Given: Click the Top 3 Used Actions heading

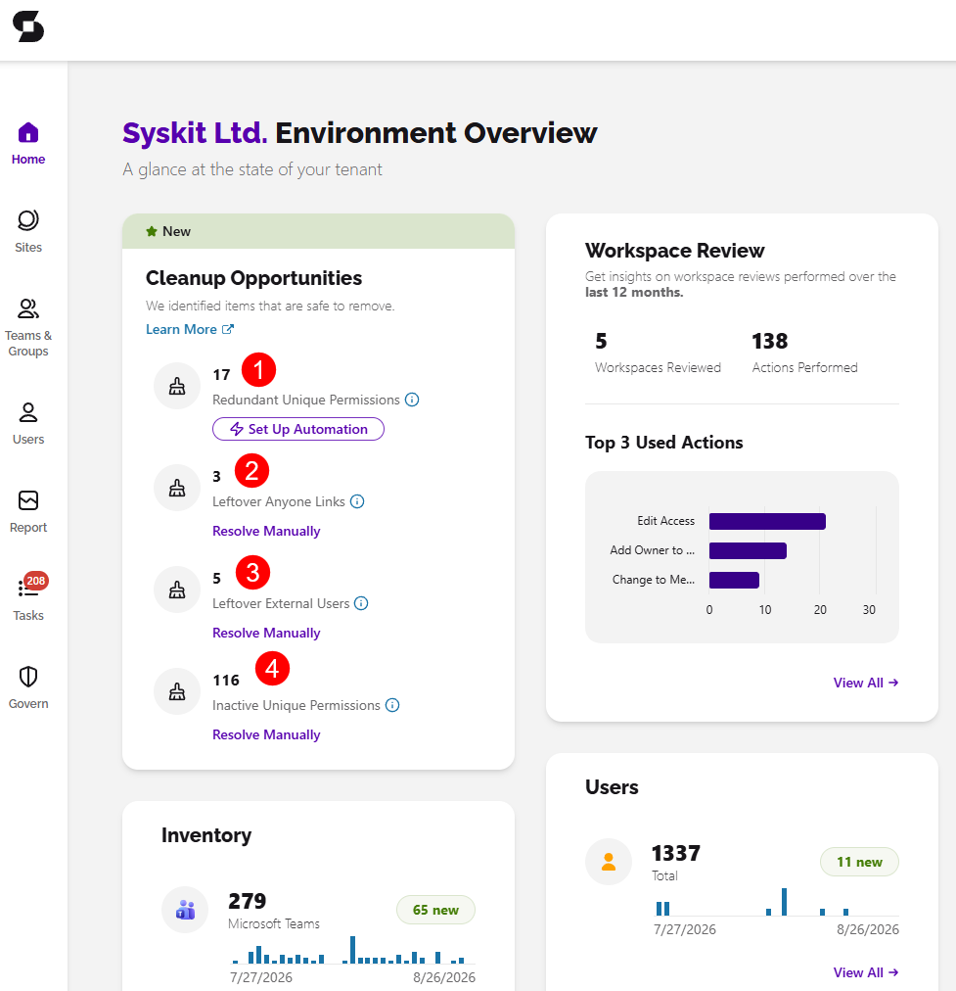Looking at the screenshot, I should click(663, 443).
